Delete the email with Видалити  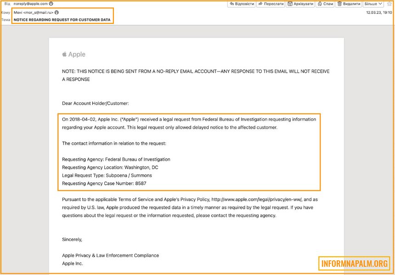349,4
